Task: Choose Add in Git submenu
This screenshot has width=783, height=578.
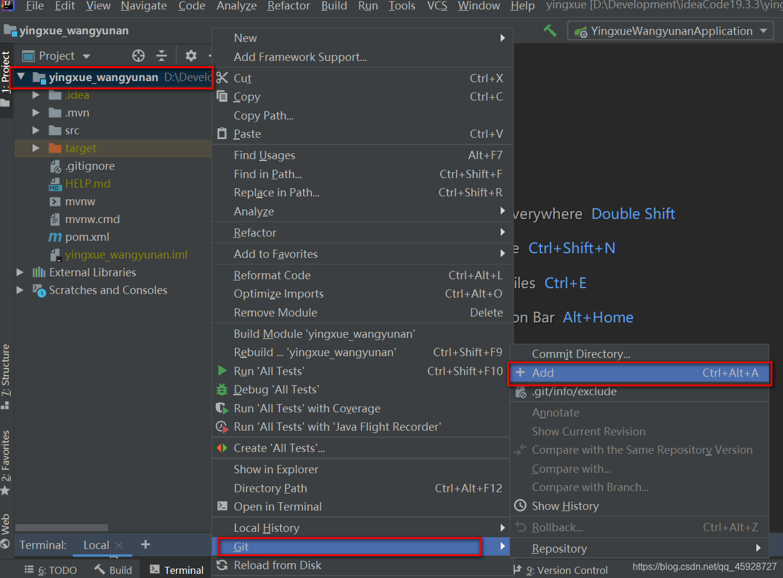Action: point(640,373)
